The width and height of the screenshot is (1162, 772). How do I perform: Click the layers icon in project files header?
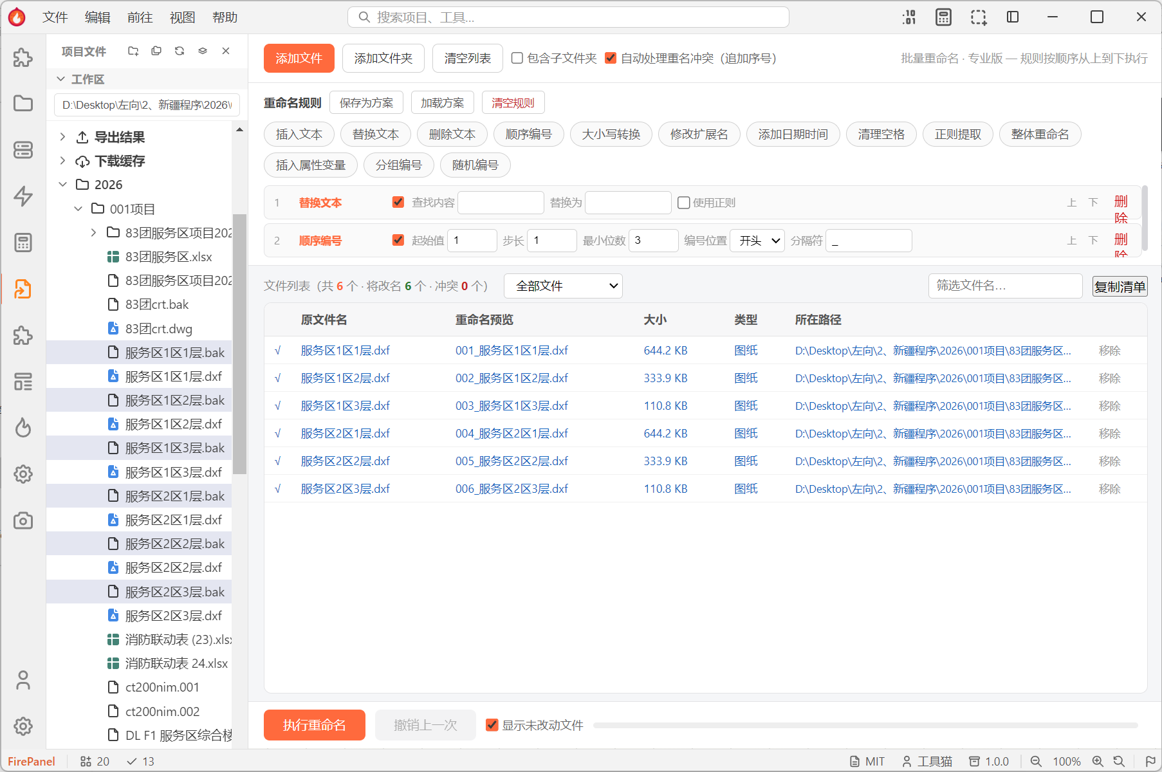[x=203, y=51]
